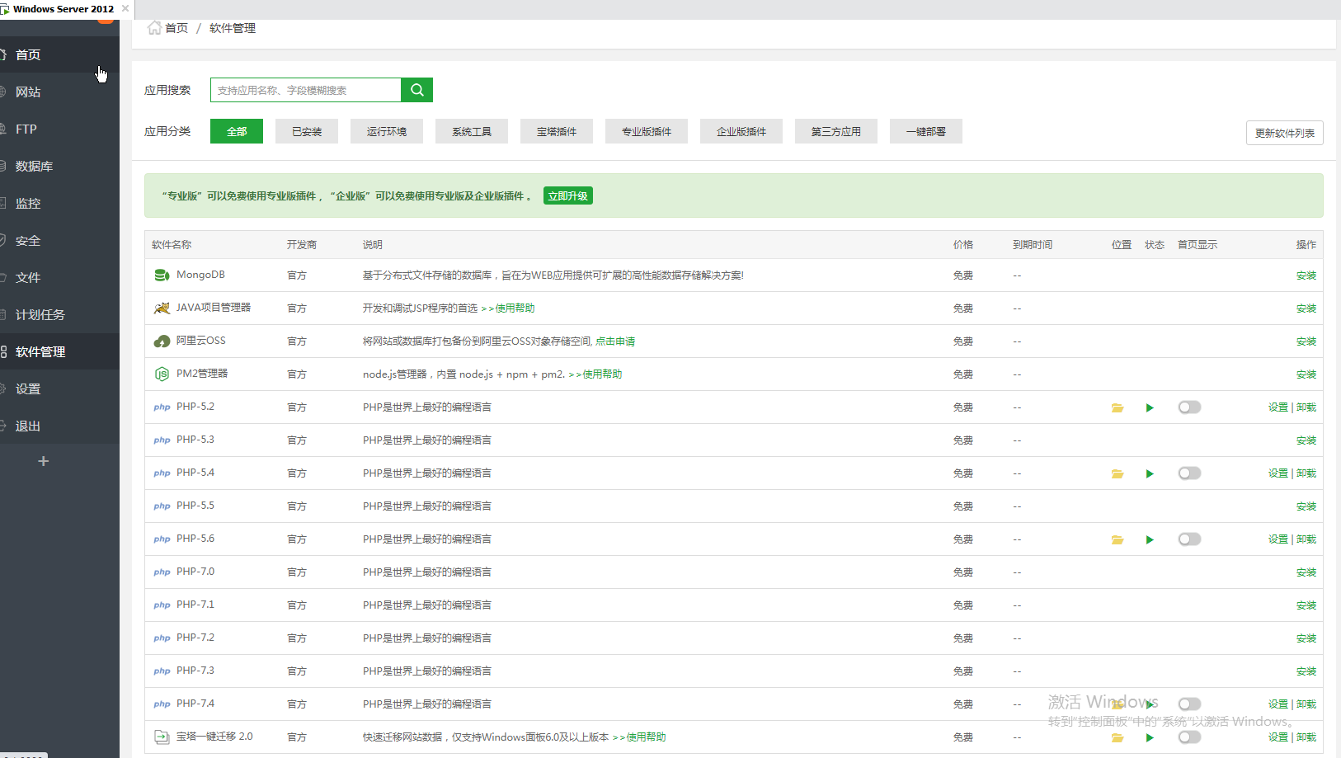The width and height of the screenshot is (1341, 758).
Task: Open 首页 in the sidebar
Action: click(x=59, y=54)
